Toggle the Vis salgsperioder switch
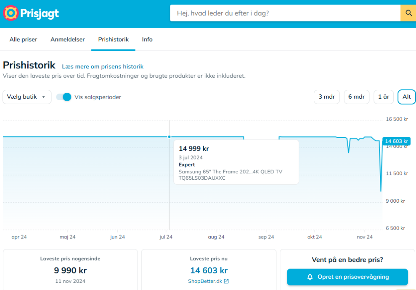416x290 pixels. 64,97
